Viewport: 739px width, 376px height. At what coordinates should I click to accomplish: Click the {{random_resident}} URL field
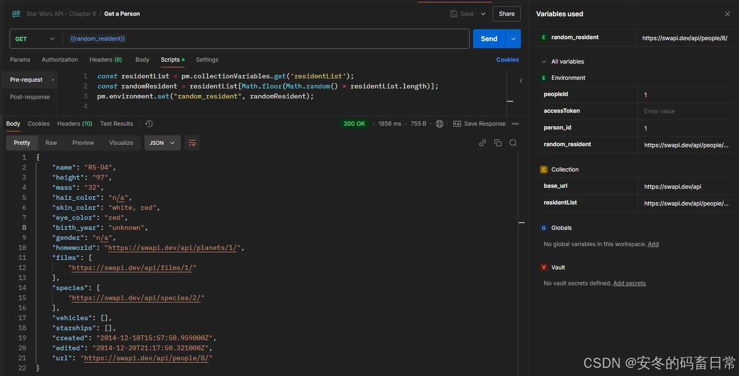(266, 39)
